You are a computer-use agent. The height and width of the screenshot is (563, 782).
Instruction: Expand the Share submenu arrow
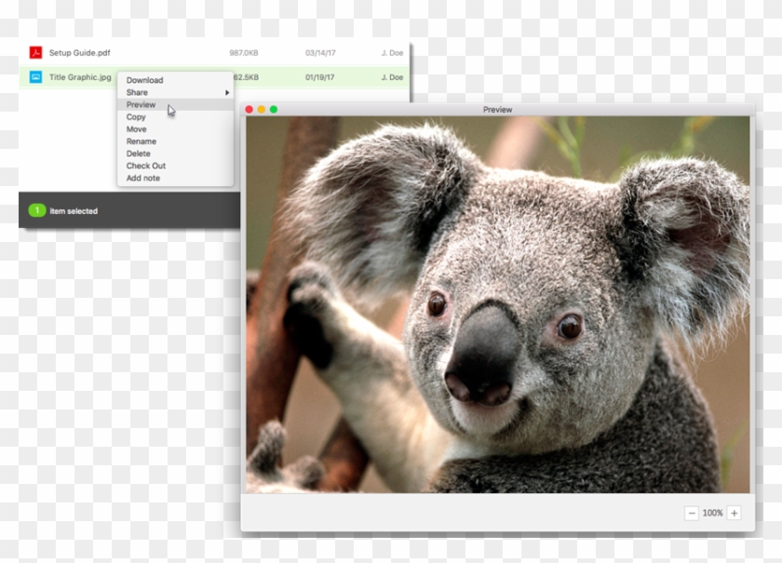(226, 92)
